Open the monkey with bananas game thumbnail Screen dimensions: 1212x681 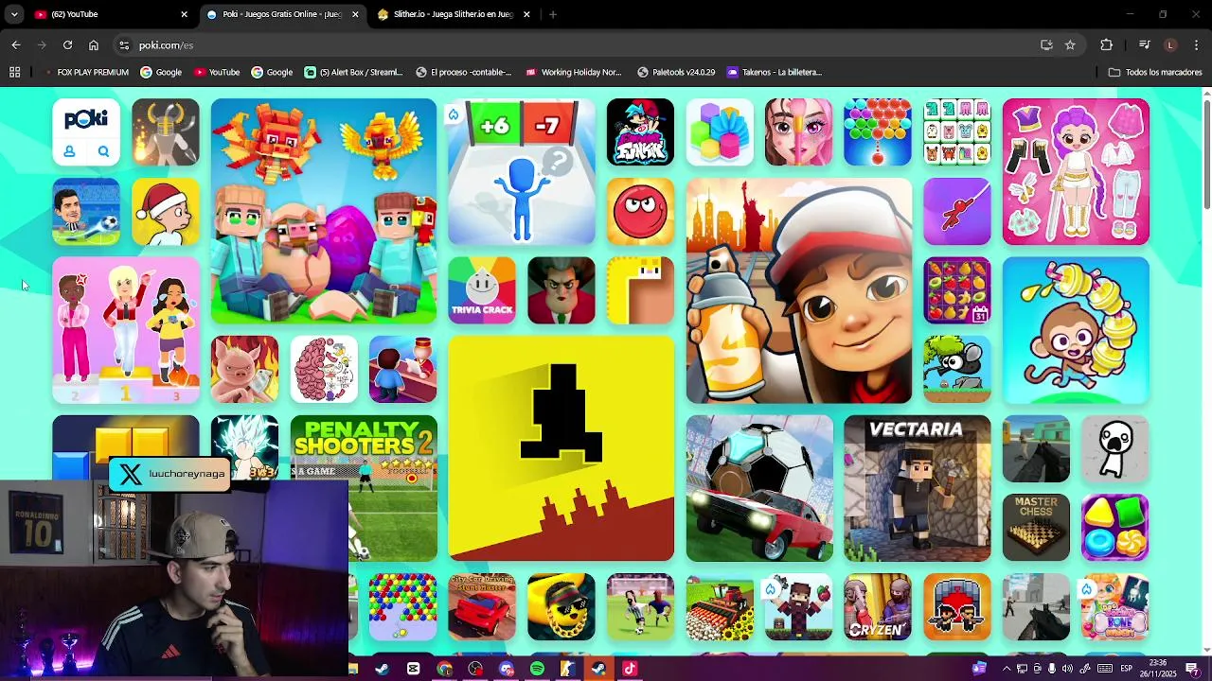[x=1076, y=330]
